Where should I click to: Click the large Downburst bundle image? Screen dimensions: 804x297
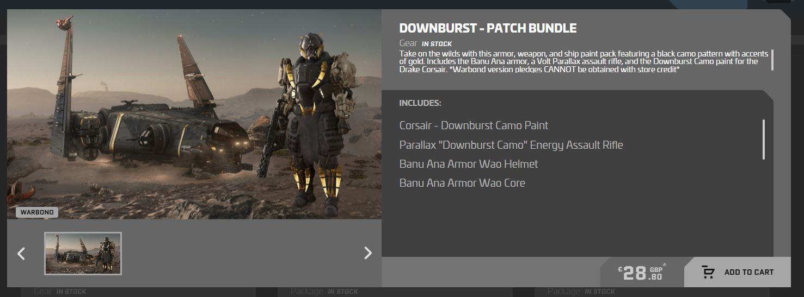tap(194, 115)
